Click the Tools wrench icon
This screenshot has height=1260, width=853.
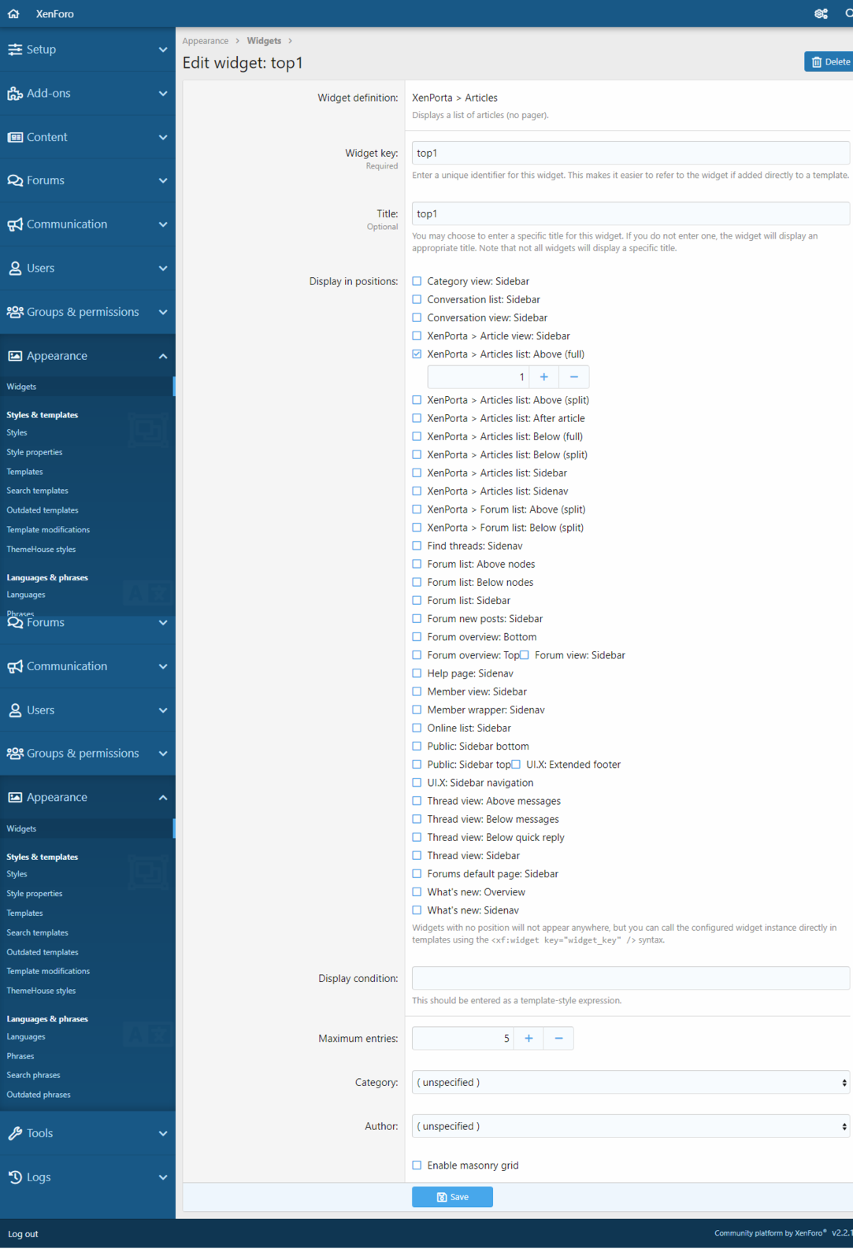(x=15, y=1133)
